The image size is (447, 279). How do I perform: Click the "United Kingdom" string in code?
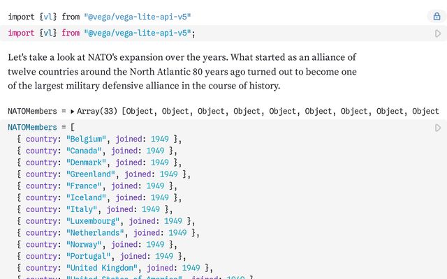click(103, 268)
